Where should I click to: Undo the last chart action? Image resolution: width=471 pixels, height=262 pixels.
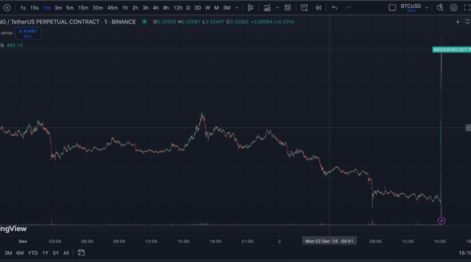[334, 8]
